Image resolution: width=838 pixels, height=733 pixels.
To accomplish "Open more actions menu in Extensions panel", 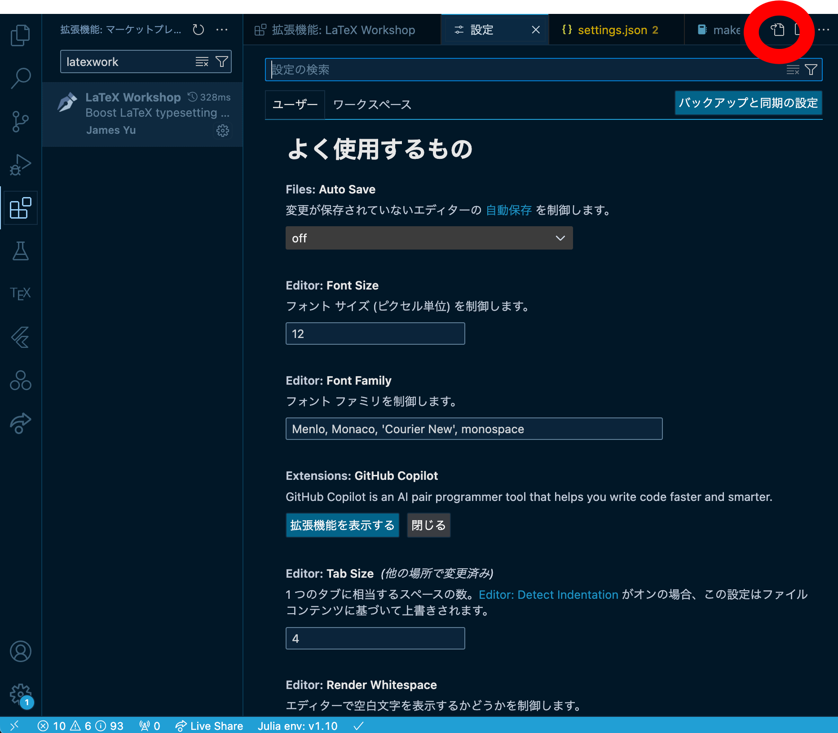I will [x=222, y=30].
